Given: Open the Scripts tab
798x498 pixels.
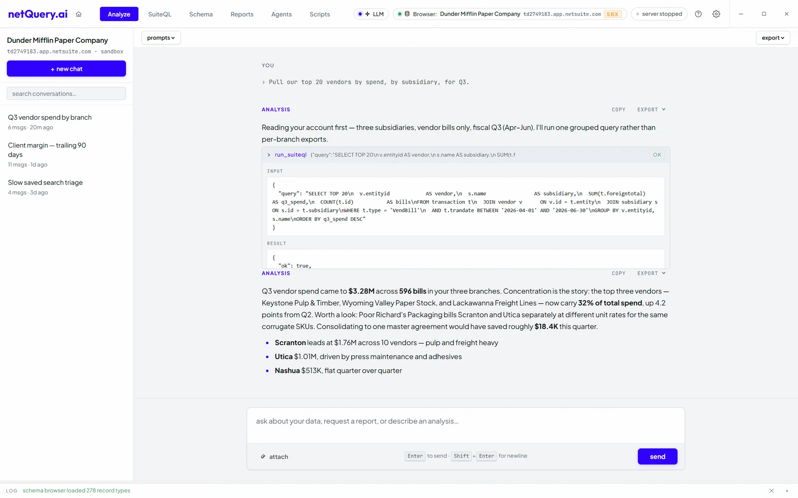Looking at the screenshot, I should click(x=320, y=14).
